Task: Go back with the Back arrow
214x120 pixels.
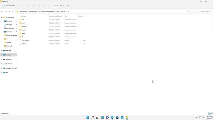Action: [2, 12]
